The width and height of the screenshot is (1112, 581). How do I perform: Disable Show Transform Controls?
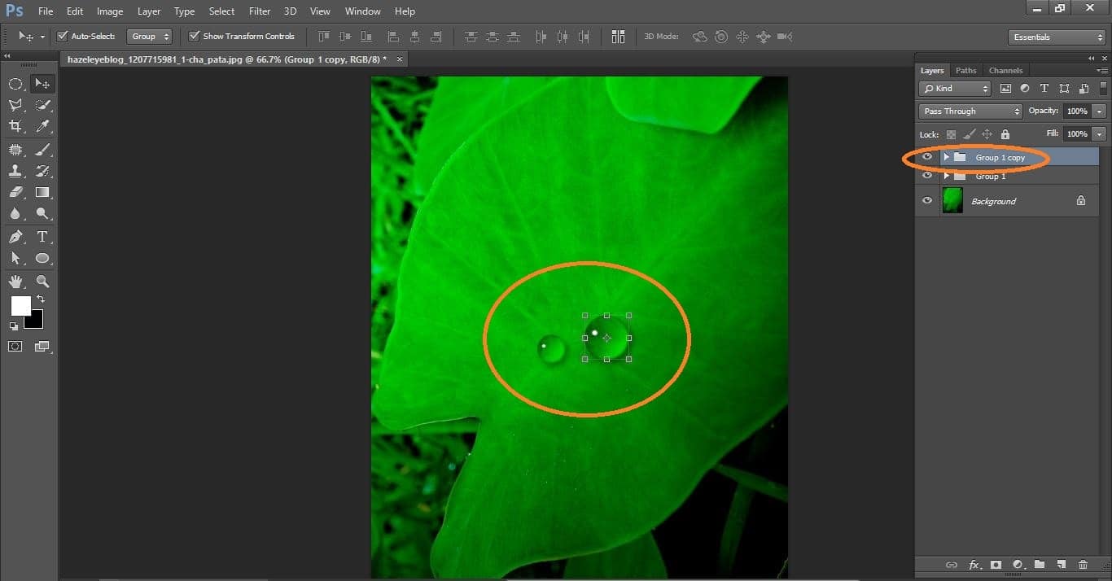coord(194,36)
